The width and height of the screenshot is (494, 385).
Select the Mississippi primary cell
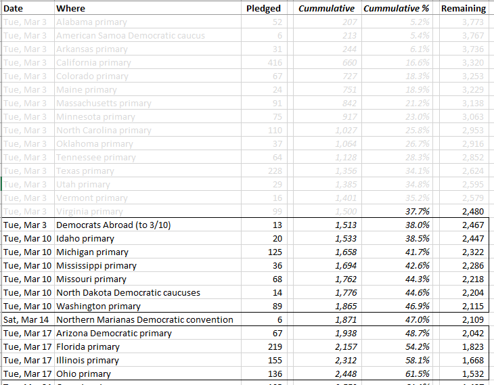click(x=96, y=265)
